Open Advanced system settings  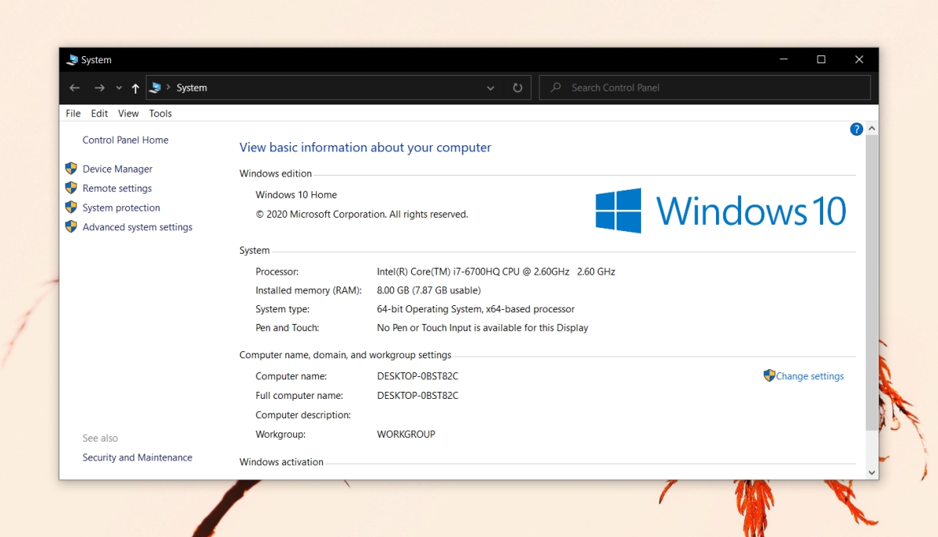(137, 227)
